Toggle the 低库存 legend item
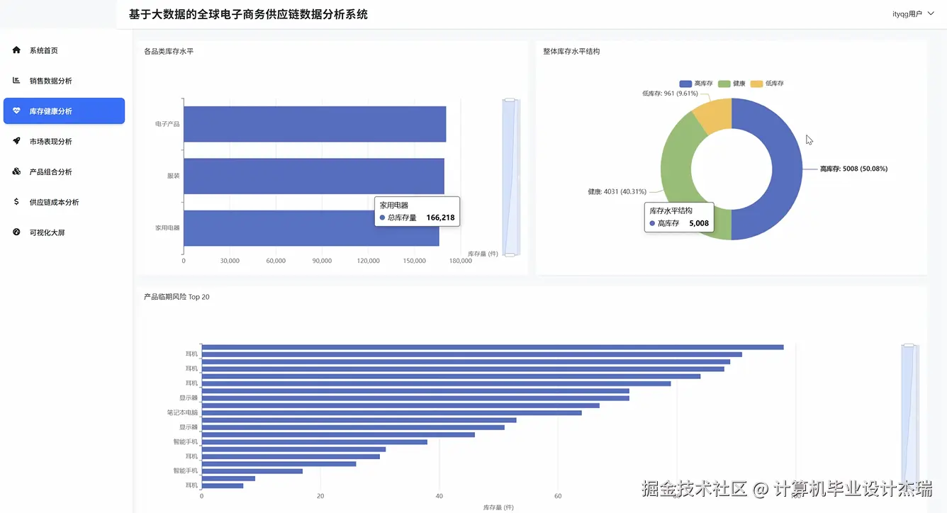Viewport: 947px width, 513px height. (767, 84)
